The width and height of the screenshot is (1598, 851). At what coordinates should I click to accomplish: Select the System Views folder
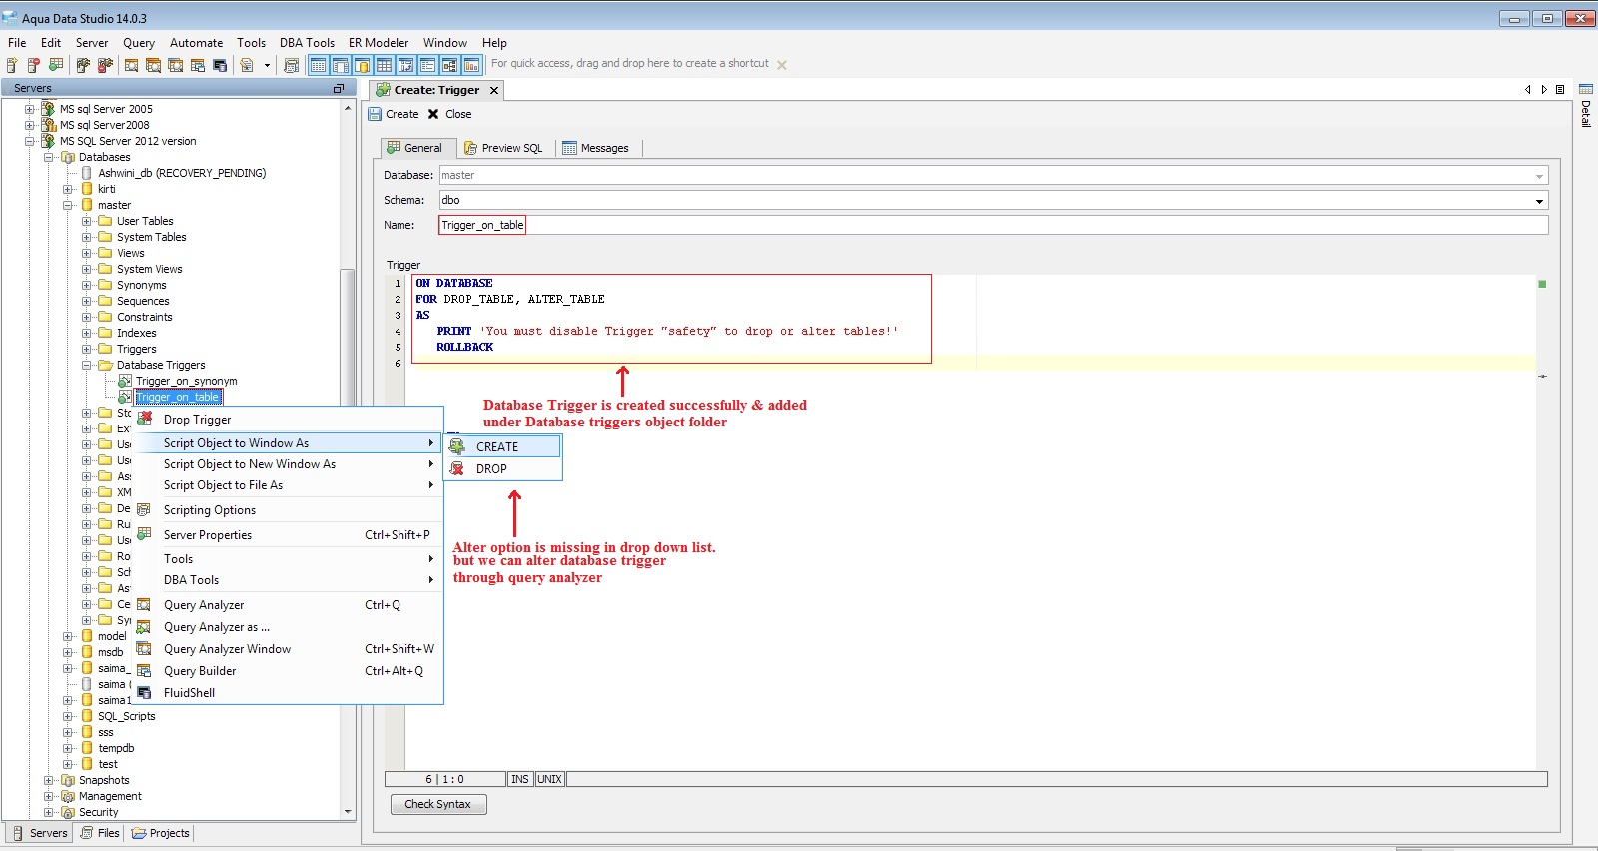(x=150, y=269)
